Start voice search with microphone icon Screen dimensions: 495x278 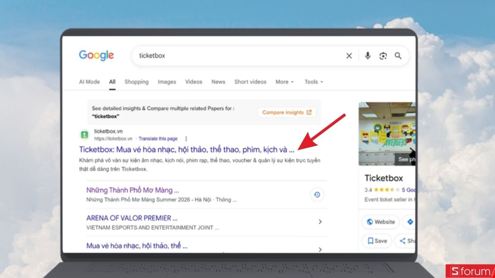[x=368, y=56]
